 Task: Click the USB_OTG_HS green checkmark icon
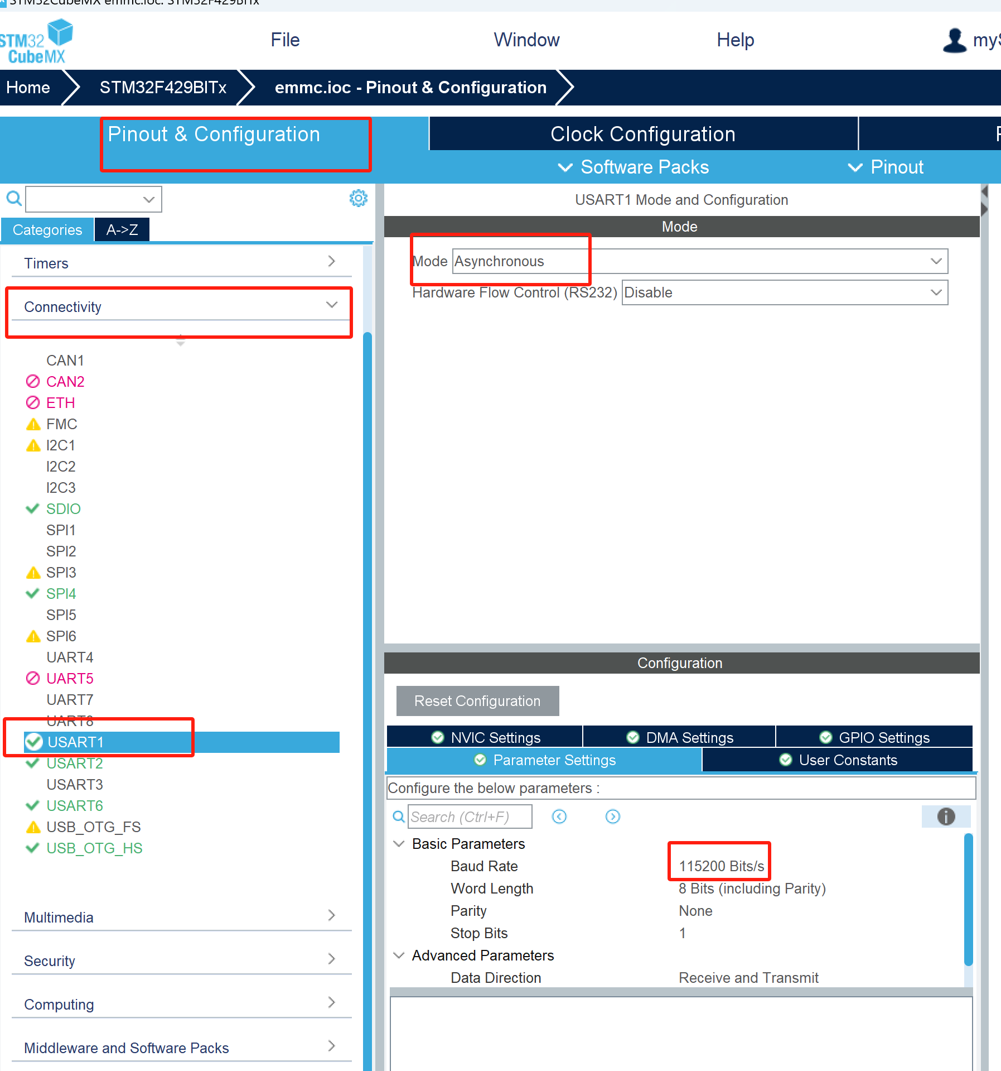coord(33,848)
